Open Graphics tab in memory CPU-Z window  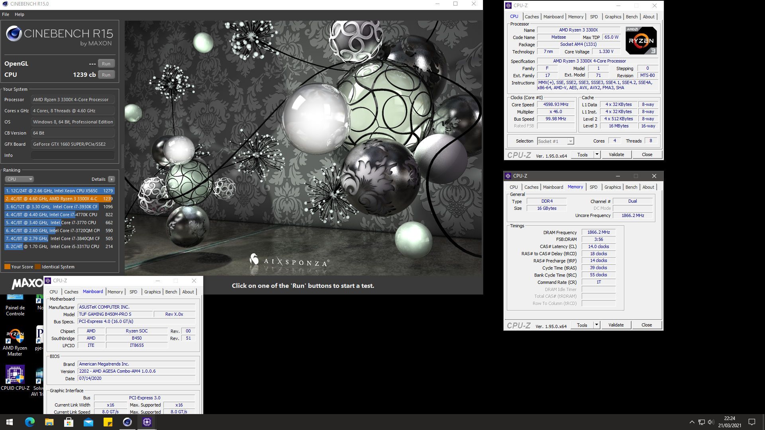click(612, 187)
